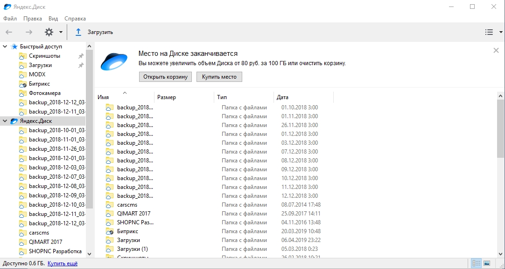The height and width of the screenshot is (269, 505).
Task: Select backup_2018-10-01_03 in the sidebar tree
Action: pyautogui.click(x=57, y=131)
